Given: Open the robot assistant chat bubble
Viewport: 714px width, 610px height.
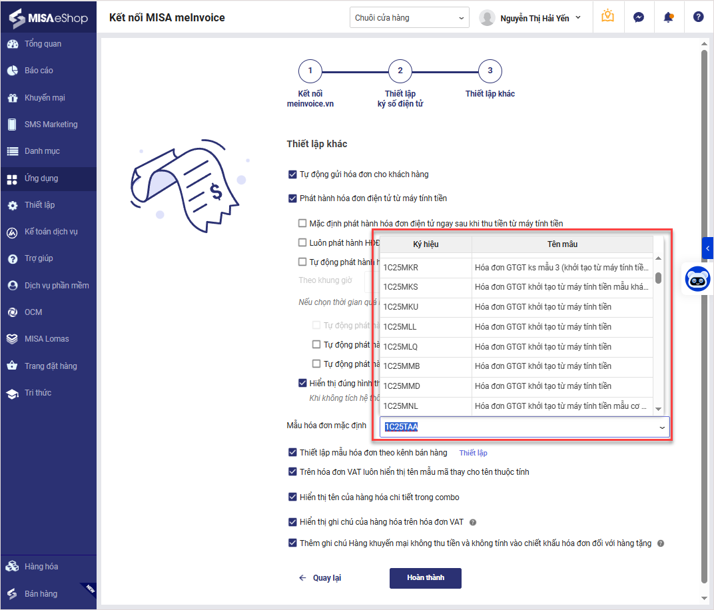Looking at the screenshot, I should [697, 278].
